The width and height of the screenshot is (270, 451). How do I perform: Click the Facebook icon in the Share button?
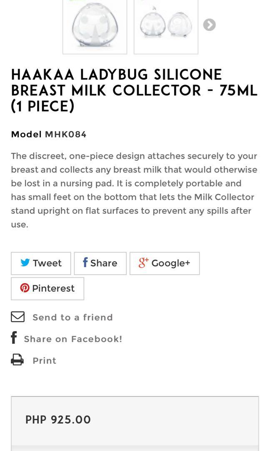point(85,263)
